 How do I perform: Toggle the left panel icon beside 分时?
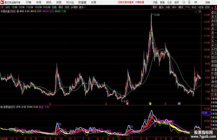[x=2, y=7]
